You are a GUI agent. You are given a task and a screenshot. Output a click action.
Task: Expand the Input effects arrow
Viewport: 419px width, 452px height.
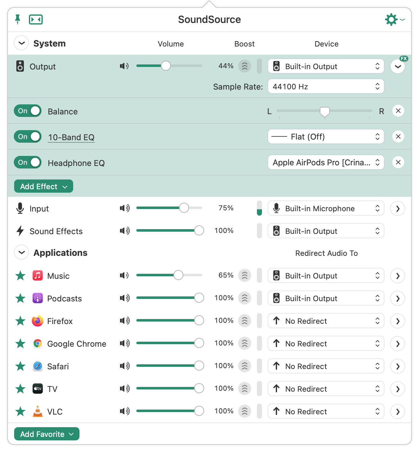398,208
